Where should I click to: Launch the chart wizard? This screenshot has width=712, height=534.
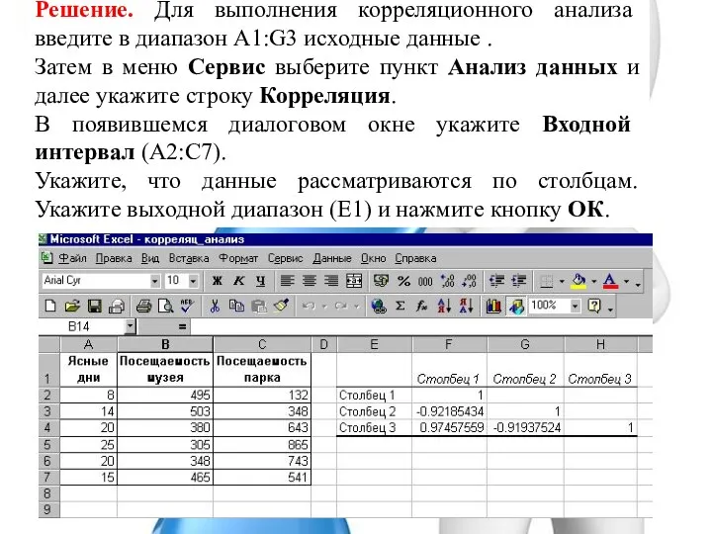493,306
